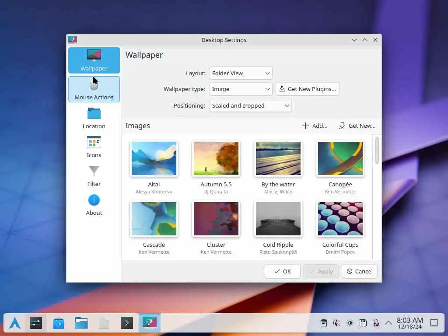Click the Alesya Khoteeva author text
Viewport: 448px width, 336px height.
(x=154, y=192)
